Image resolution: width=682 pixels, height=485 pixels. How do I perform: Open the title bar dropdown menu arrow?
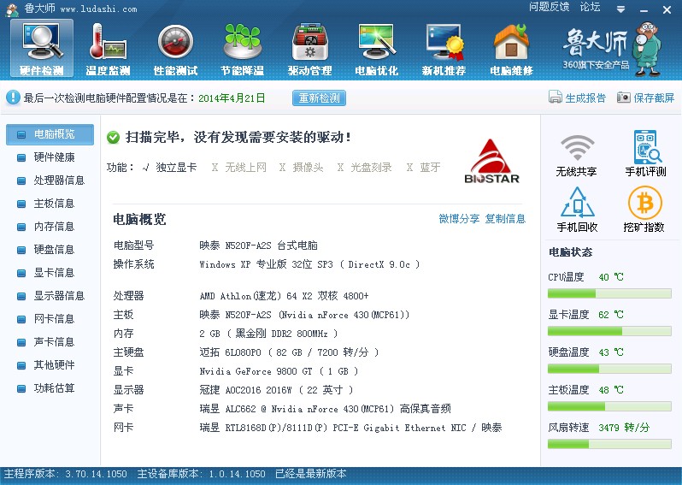(x=621, y=9)
